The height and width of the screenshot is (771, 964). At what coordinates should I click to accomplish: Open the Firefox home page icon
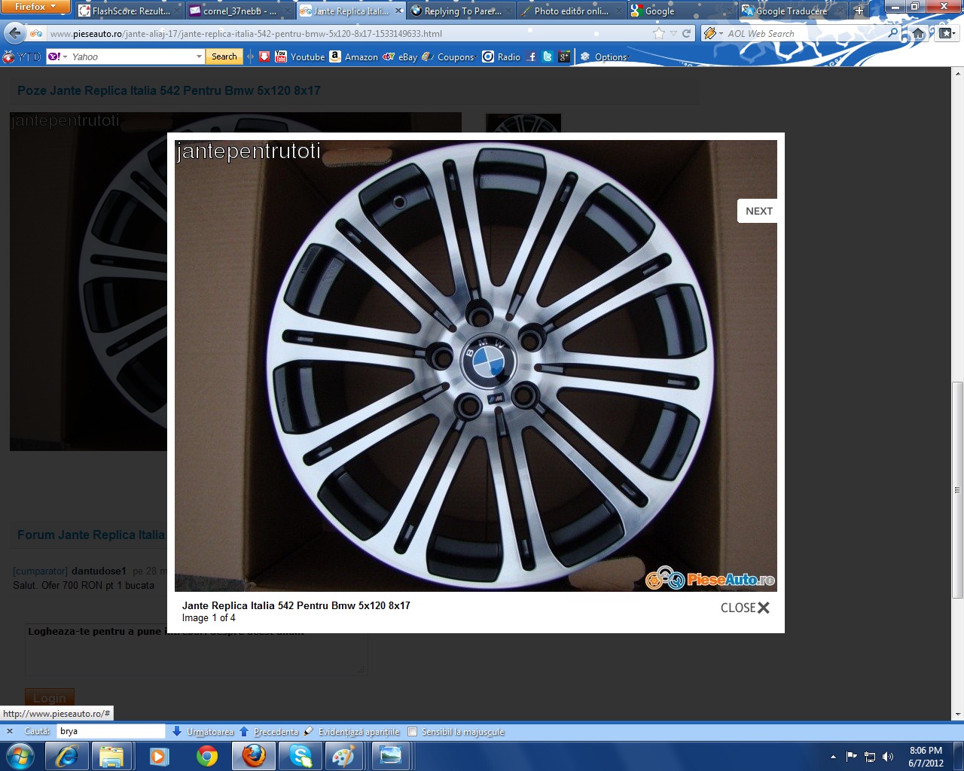(918, 33)
